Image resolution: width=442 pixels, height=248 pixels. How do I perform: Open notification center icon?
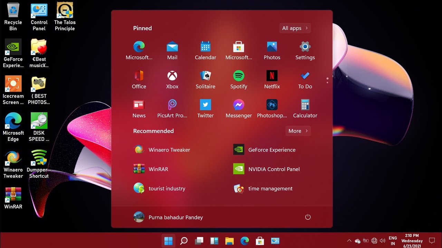pos(432,240)
